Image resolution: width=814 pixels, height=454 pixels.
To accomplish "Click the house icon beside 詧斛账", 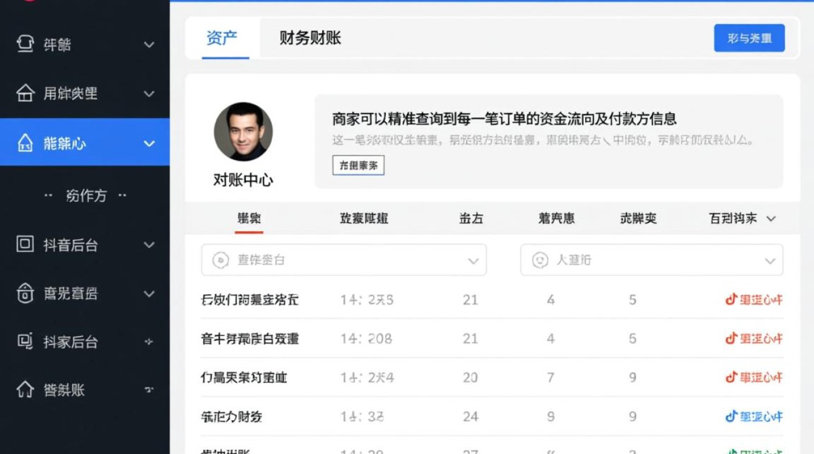I will pos(25,390).
